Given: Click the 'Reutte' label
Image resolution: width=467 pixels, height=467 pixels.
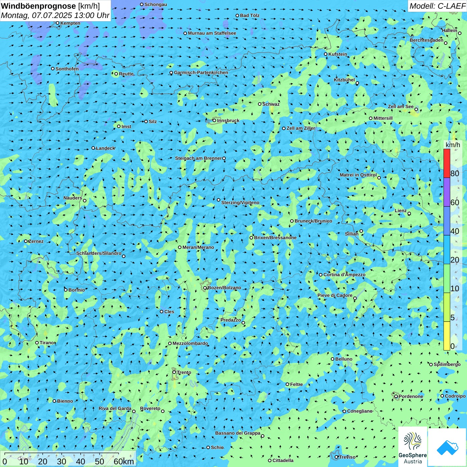Looking at the screenshot, I should [126, 74].
